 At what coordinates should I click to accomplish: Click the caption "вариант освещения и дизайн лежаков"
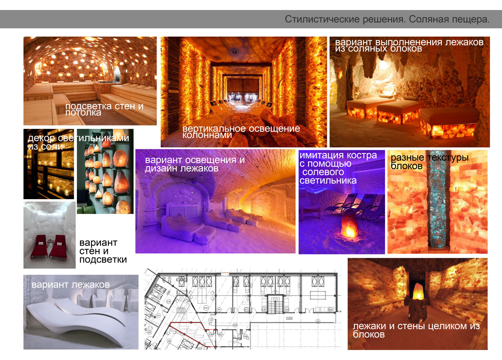(195, 164)
